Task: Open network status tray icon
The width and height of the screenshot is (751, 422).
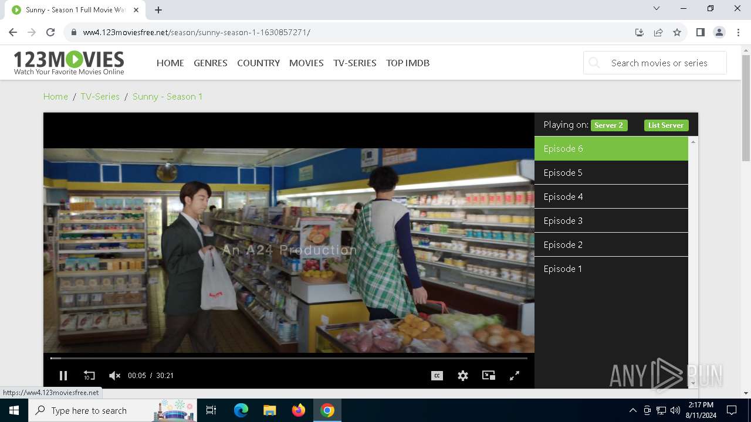Action: tap(661, 410)
